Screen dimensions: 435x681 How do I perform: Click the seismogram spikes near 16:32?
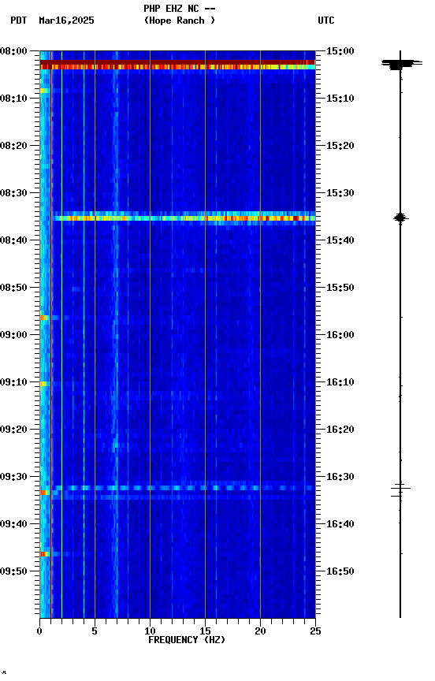pos(400,489)
